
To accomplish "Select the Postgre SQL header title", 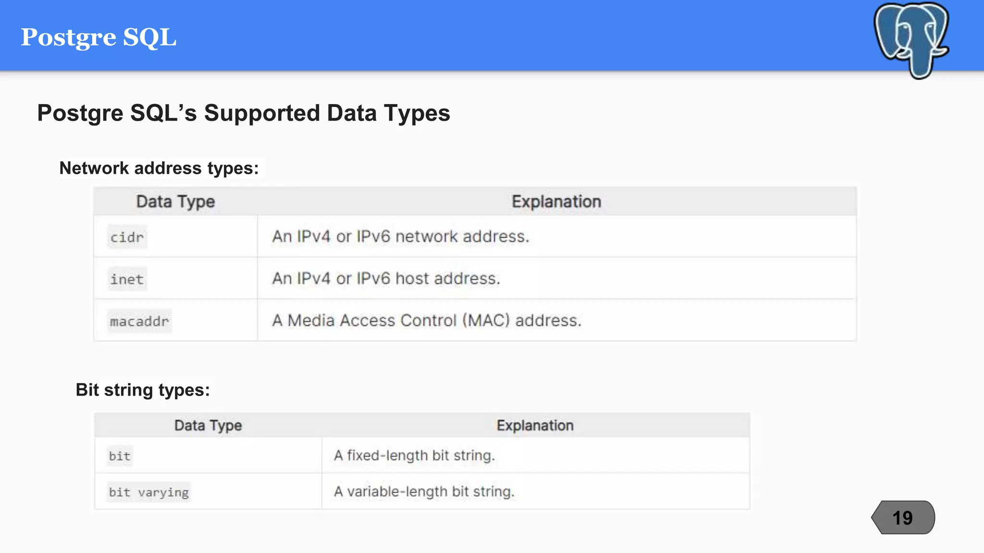I will pyautogui.click(x=98, y=37).
